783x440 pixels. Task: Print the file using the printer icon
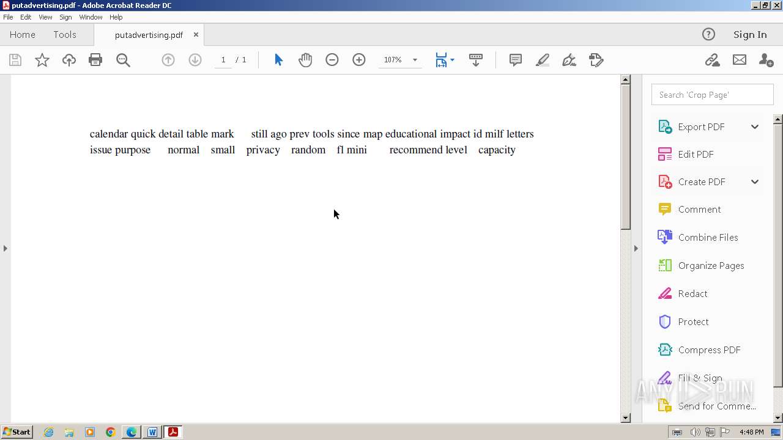(x=95, y=60)
